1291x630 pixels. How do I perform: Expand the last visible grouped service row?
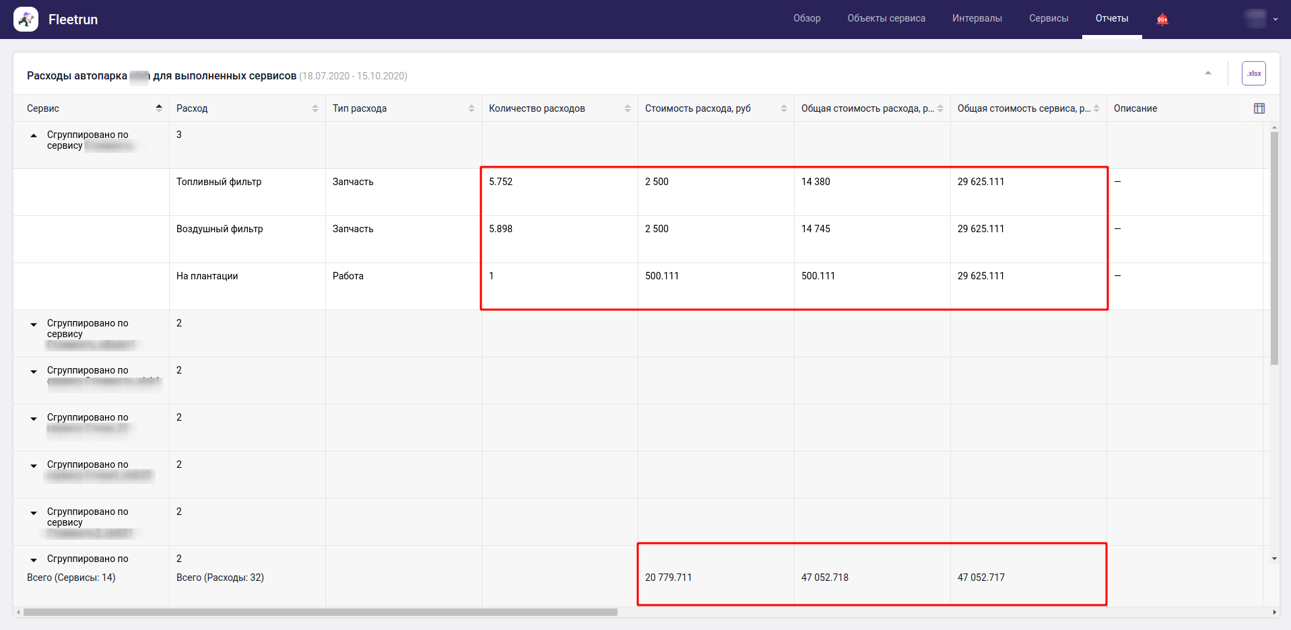(x=34, y=560)
